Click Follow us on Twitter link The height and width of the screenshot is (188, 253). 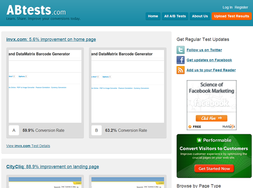coord(204,50)
